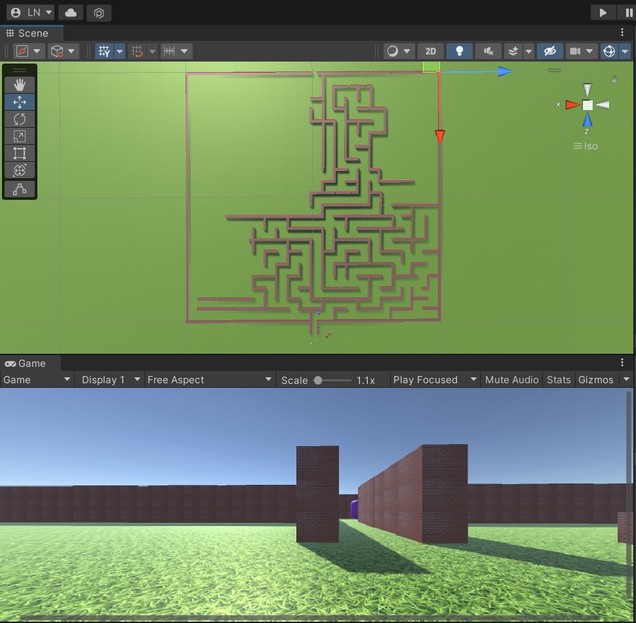Viewport: 636px width, 623px height.
Task: Click the orientation gizmo top grey cone
Action: click(587, 90)
